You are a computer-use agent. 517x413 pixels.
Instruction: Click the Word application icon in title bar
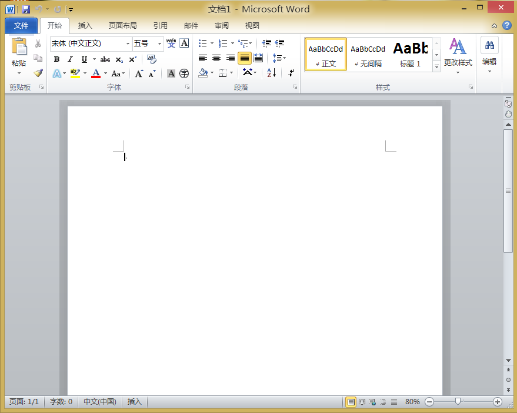(10, 9)
